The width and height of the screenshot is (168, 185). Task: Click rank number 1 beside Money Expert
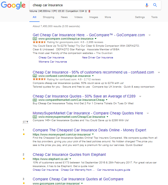pos(24,130)
